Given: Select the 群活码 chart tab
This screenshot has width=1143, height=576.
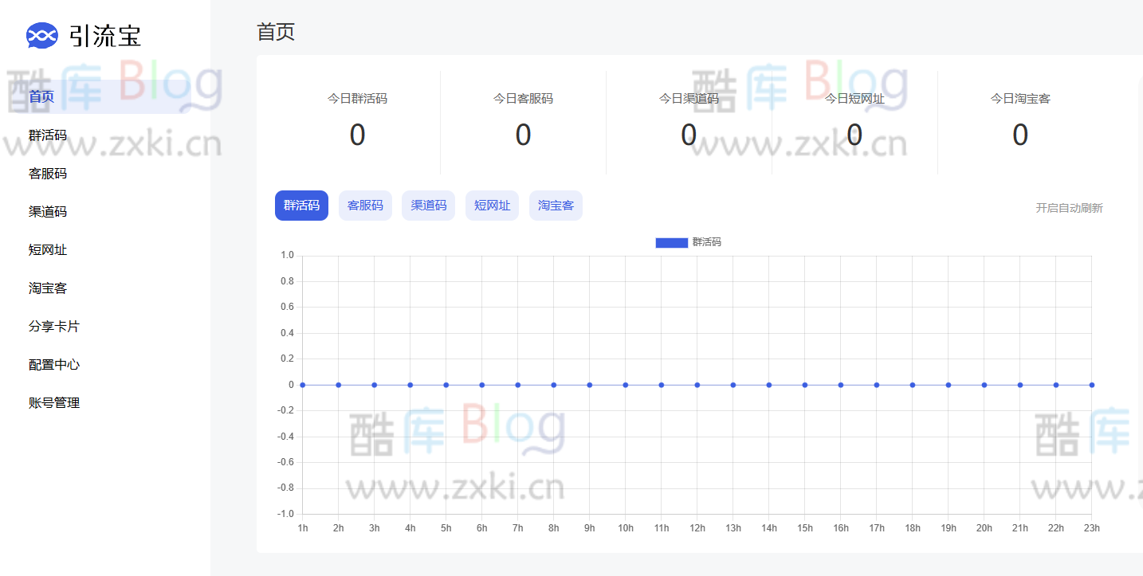Looking at the screenshot, I should [x=301, y=205].
